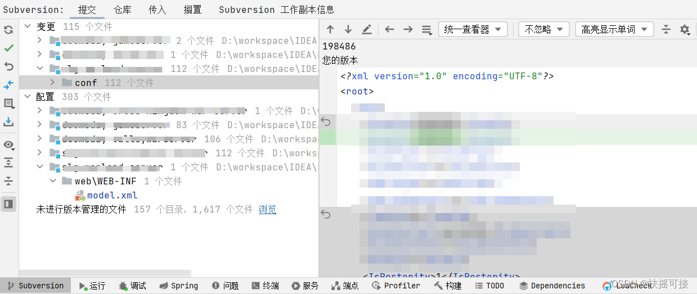Click the xml version declaration line

(447, 76)
